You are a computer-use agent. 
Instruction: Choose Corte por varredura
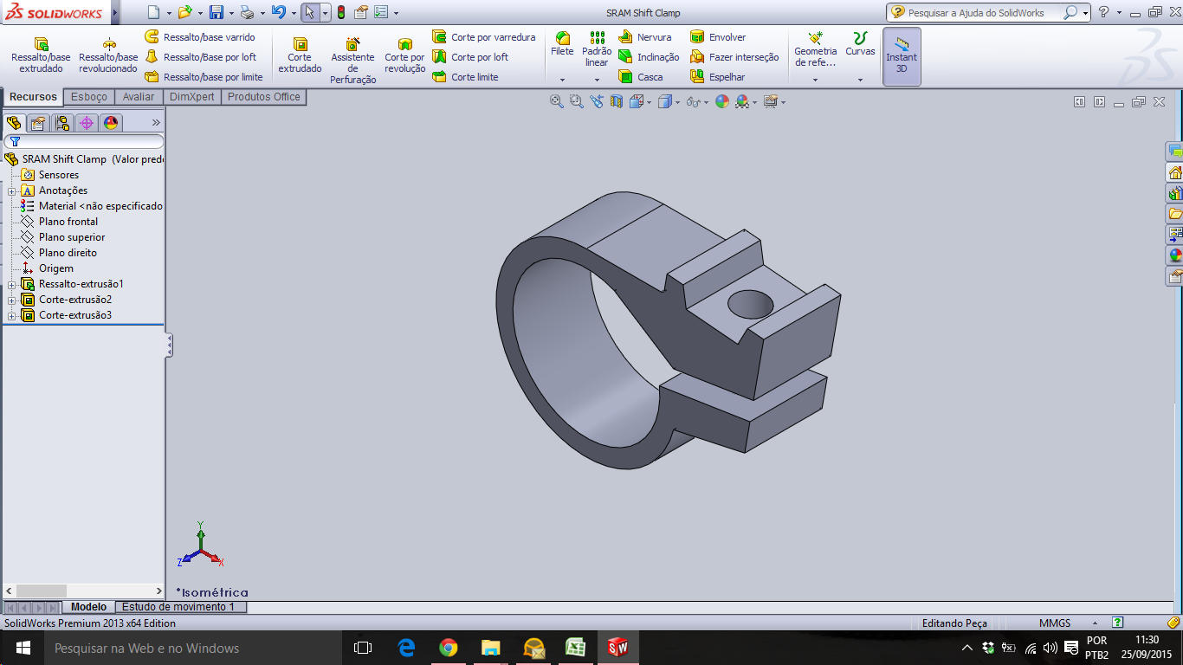pyautogui.click(x=484, y=37)
